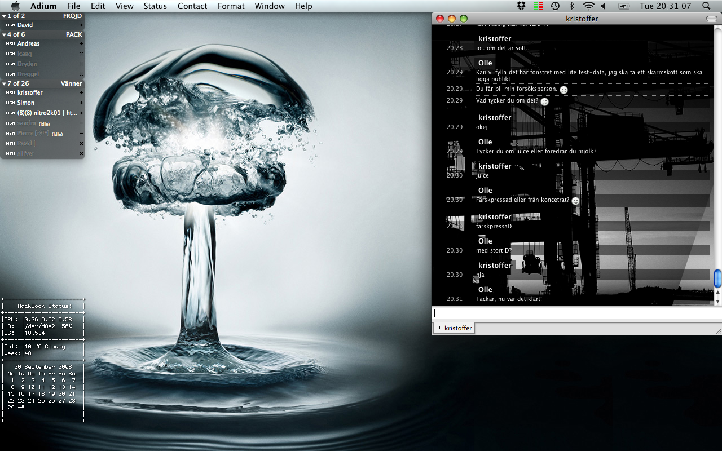This screenshot has height=451, width=722.
Task: Click the smiley after "försöksperson."
Action: point(563,90)
